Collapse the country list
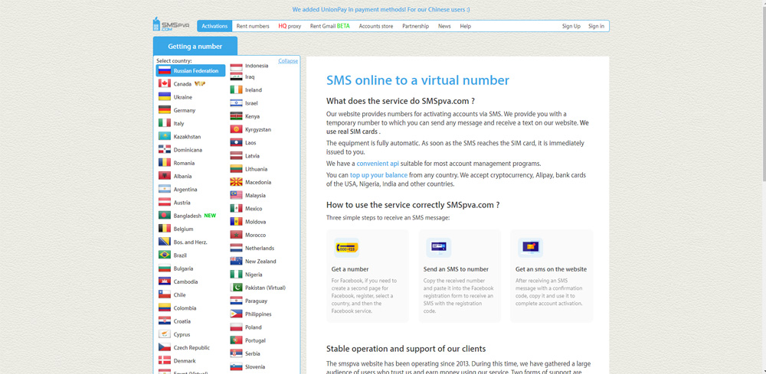This screenshot has width=766, height=374. pyautogui.click(x=288, y=61)
